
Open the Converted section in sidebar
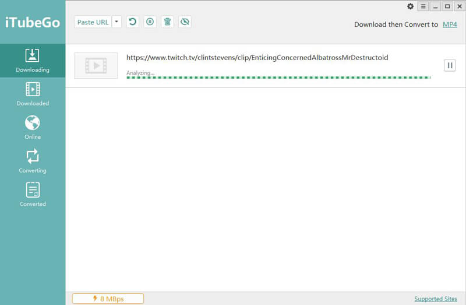(x=33, y=195)
